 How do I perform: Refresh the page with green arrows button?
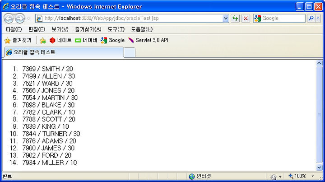235,19
